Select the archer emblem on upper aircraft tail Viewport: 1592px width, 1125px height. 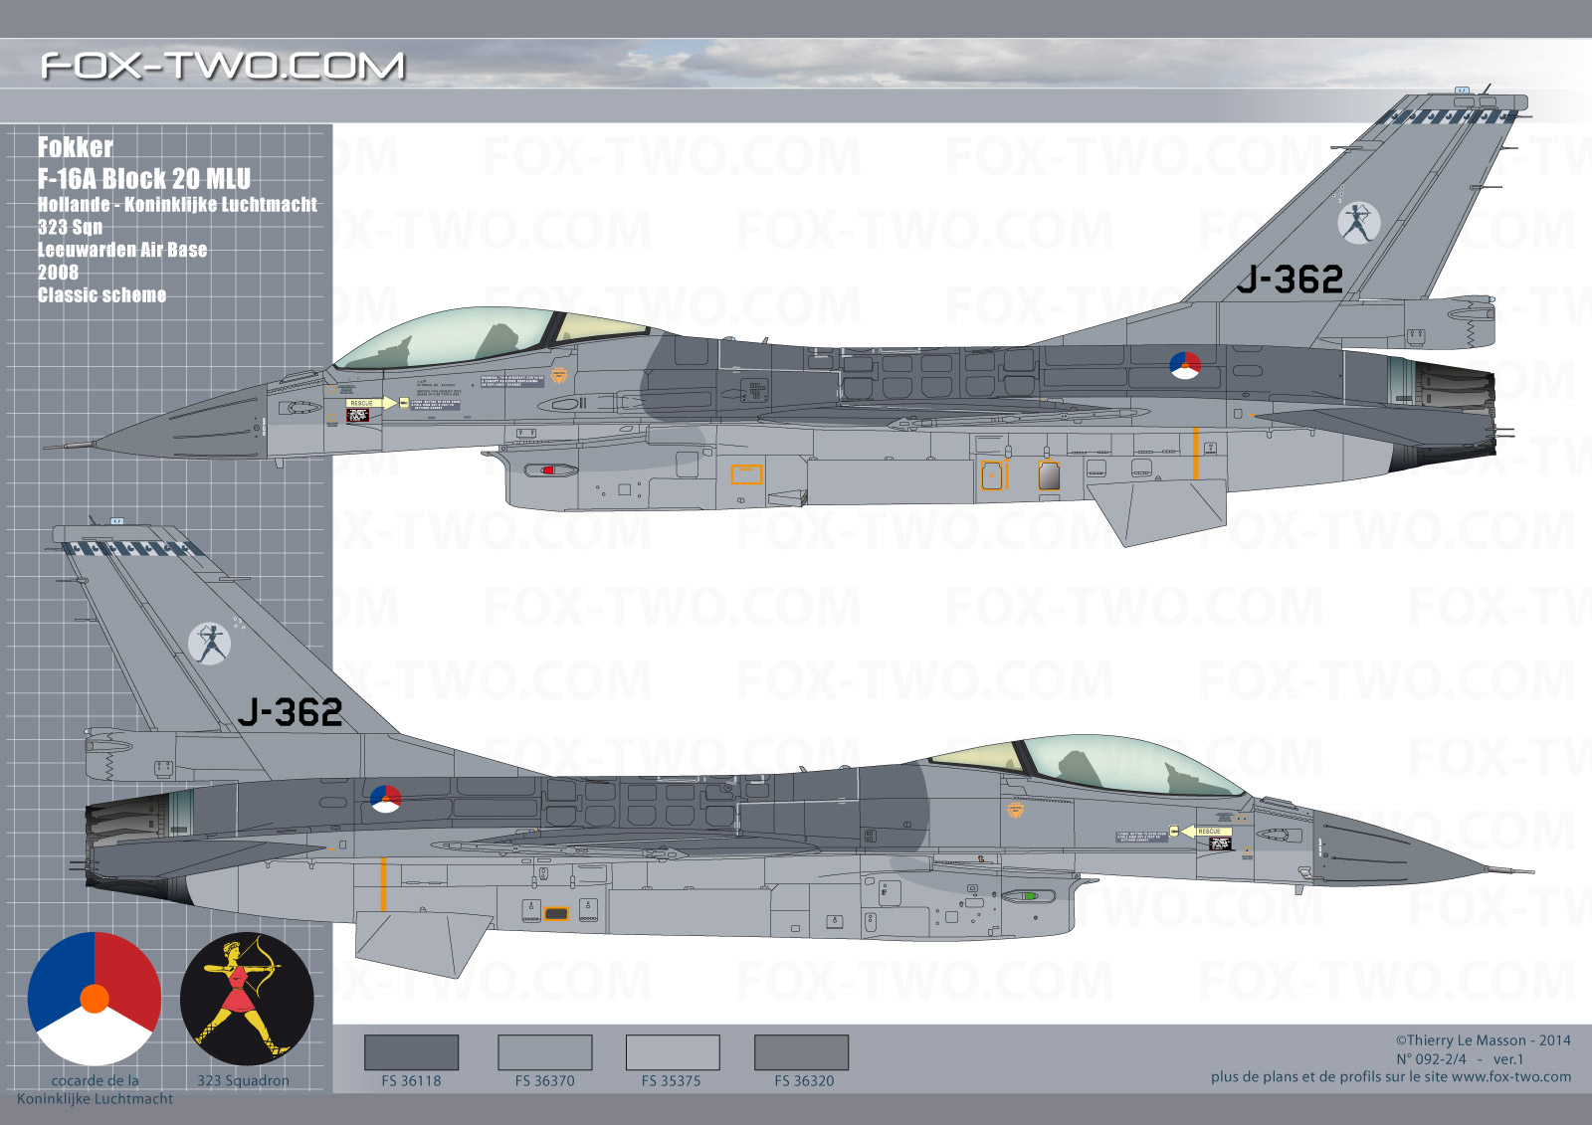pos(1358,223)
